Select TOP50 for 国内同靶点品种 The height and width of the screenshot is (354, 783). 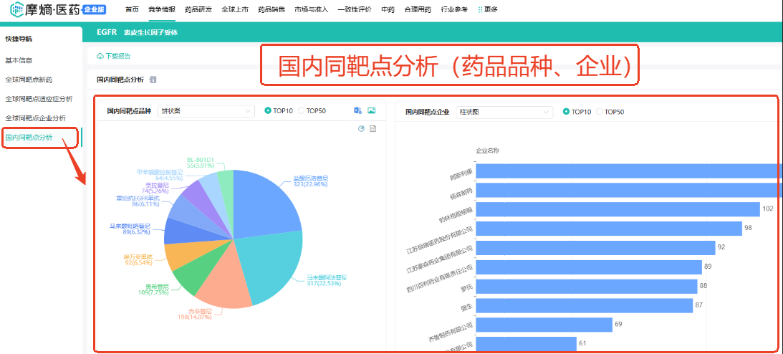302,111
